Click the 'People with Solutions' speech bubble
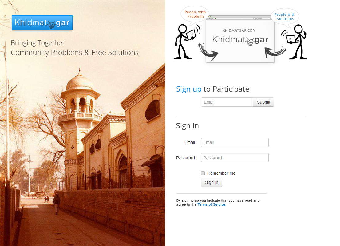This screenshot has width=340, height=246. point(285,17)
